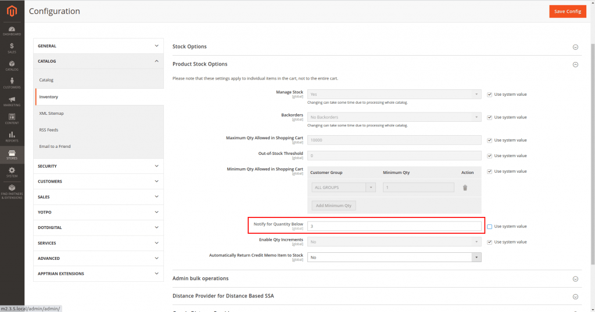Open the Marketing sidebar icon
595x312 pixels.
(x=12, y=101)
